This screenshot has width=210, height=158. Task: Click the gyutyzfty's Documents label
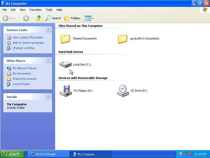pos(145,38)
